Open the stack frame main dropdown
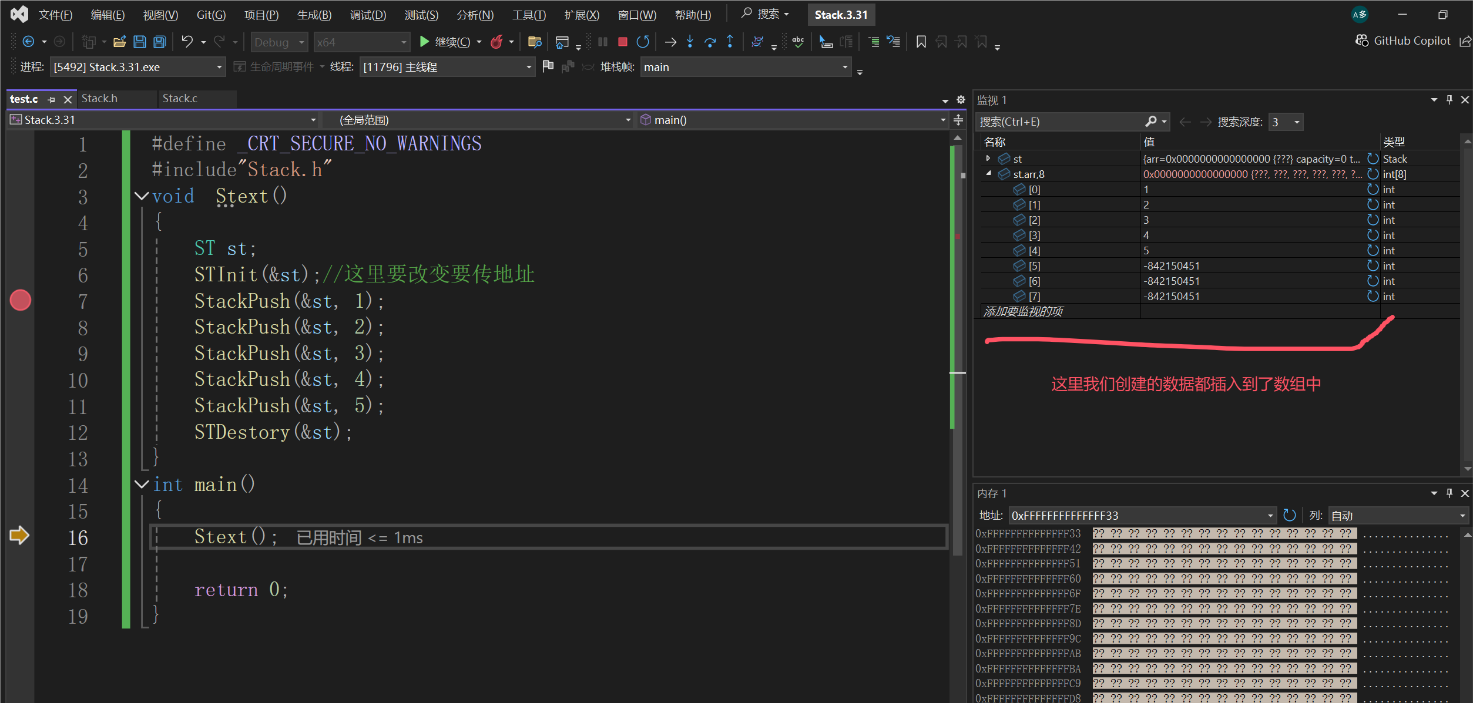 click(845, 67)
